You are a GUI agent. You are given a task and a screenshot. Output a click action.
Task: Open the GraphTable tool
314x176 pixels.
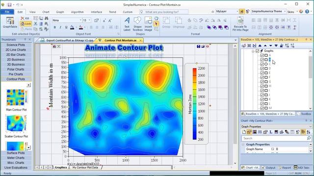point(10,22)
